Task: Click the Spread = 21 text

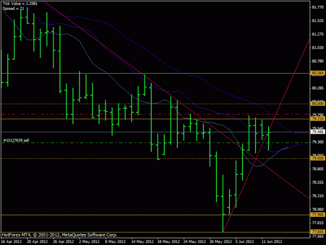Action: click(x=14, y=8)
